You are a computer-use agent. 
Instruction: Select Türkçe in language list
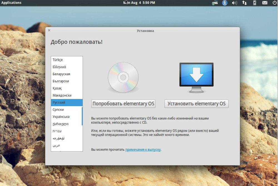(67, 60)
